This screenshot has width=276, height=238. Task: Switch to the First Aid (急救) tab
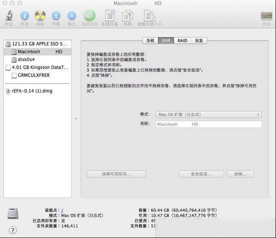151,41
